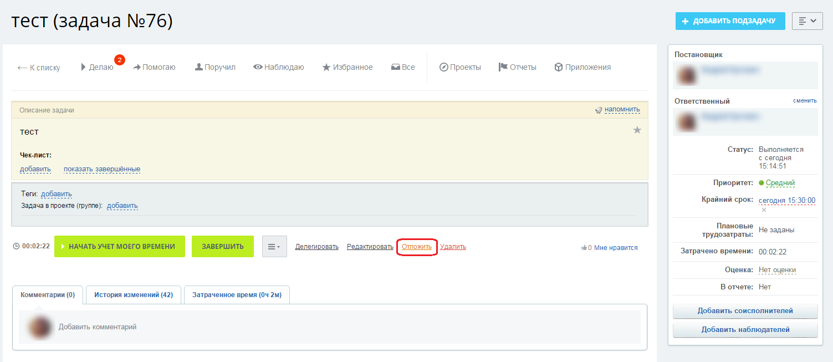Click the pencil icon beside 'напомнить'

click(x=599, y=110)
